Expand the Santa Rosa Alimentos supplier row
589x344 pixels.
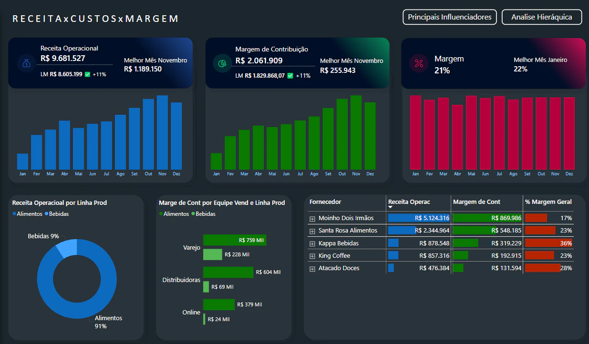click(x=313, y=231)
